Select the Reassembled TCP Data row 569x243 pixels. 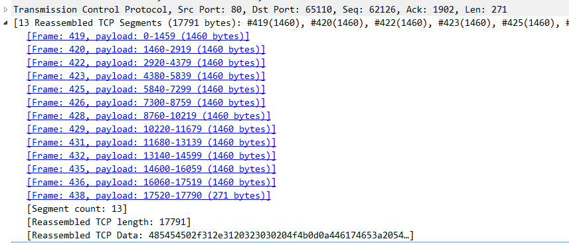click(220, 236)
